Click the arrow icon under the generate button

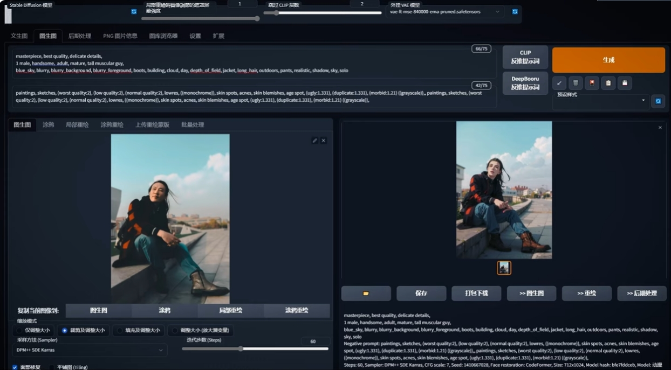(x=559, y=83)
